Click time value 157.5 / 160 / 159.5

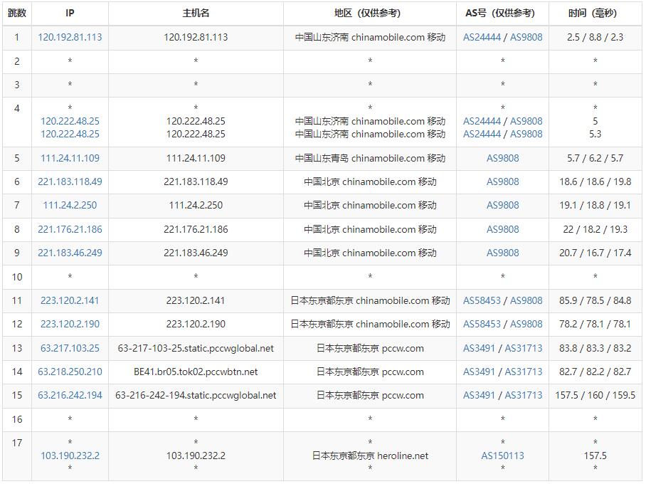point(595,395)
